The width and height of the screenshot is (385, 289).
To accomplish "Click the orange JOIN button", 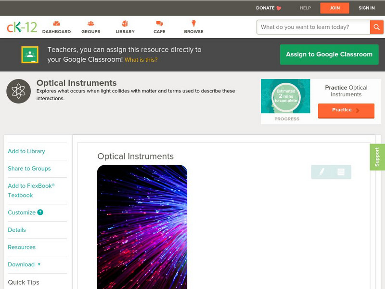I will (x=334, y=8).
